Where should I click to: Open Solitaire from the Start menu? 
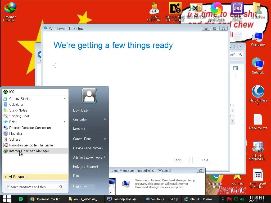point(35,139)
